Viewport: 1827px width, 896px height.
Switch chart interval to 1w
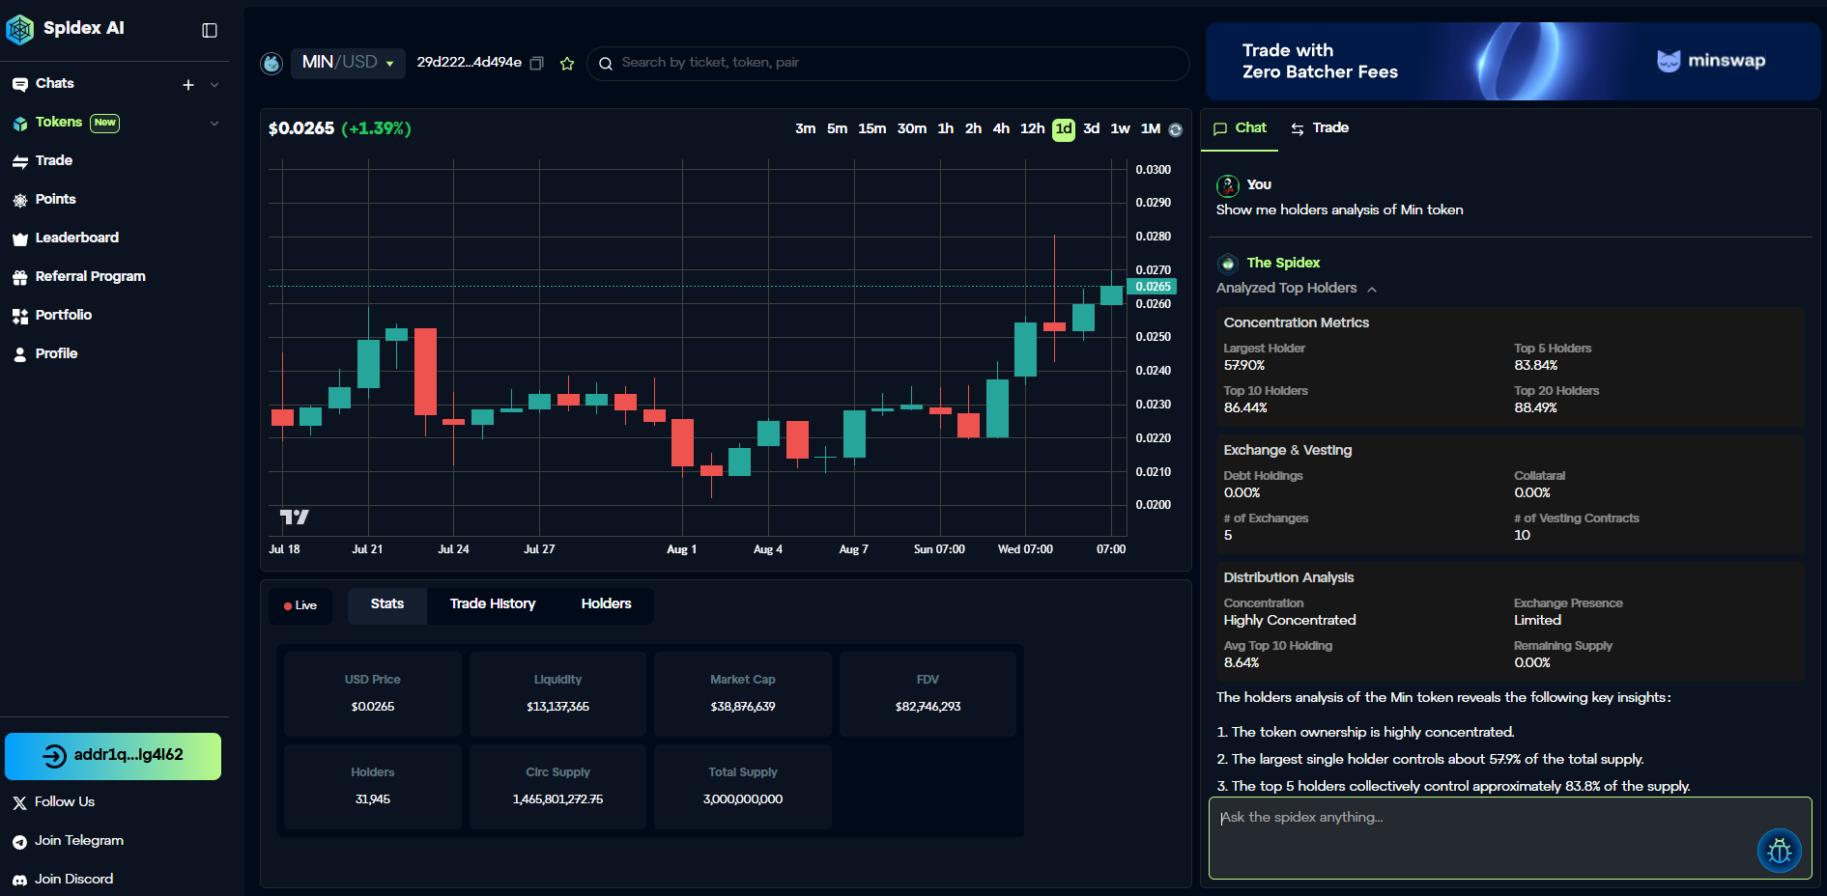click(x=1120, y=128)
